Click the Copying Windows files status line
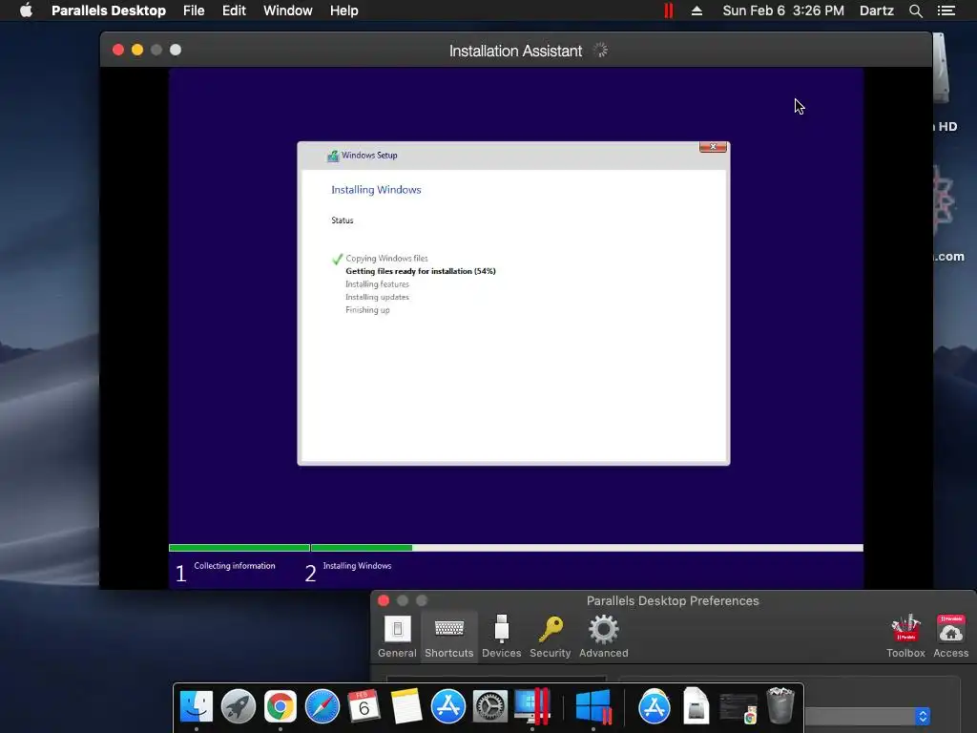Screen dimensions: 977x733 coord(386,258)
